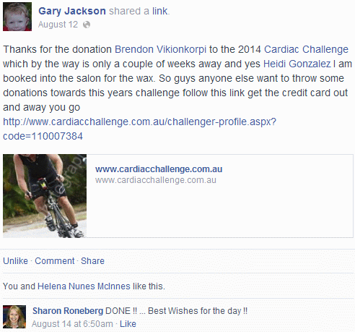Open the August 12 post timestamp
Screen dimensions: 355x332
(58, 25)
